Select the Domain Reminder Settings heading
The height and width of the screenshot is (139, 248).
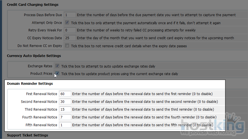(x=30, y=83)
